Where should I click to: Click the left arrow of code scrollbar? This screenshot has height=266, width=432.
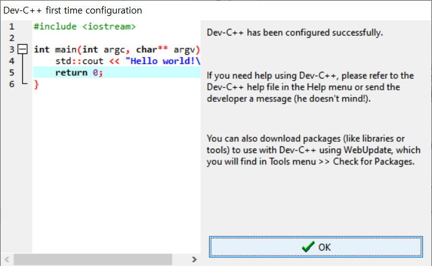tap(7, 259)
